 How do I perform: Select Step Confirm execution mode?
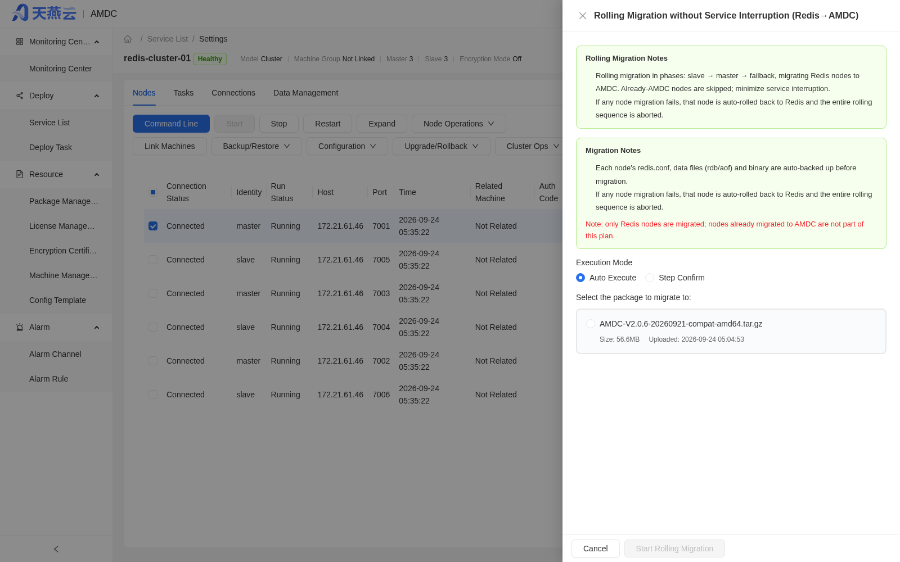650,278
